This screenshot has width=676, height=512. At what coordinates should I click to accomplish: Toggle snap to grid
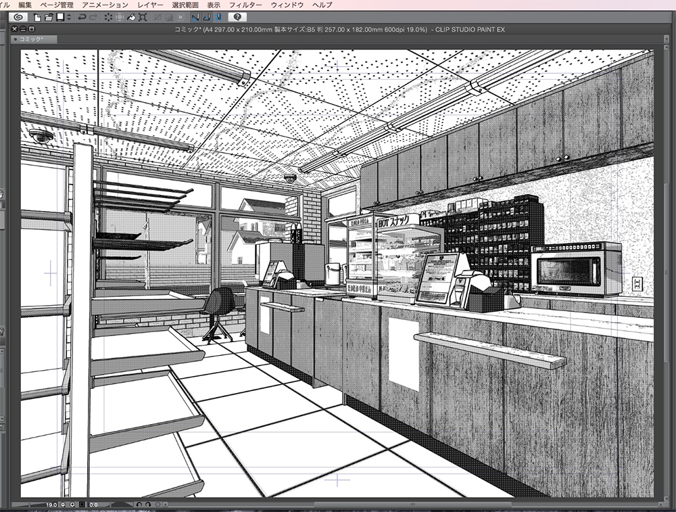[x=218, y=18]
